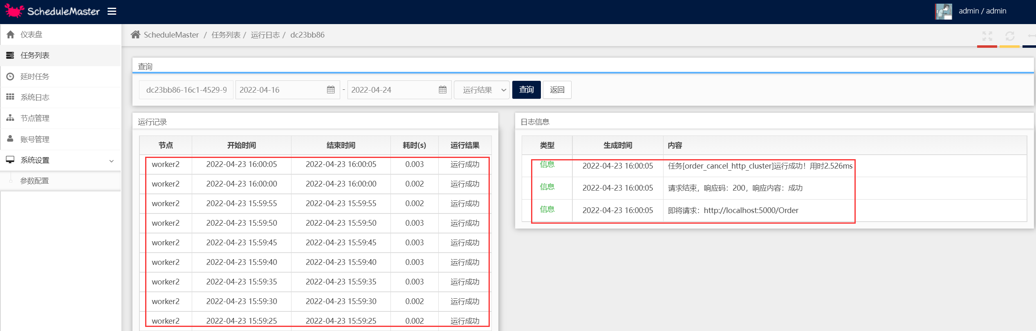
Task: Select run record starting 2022-04-23 16:00:00
Action: (316, 184)
